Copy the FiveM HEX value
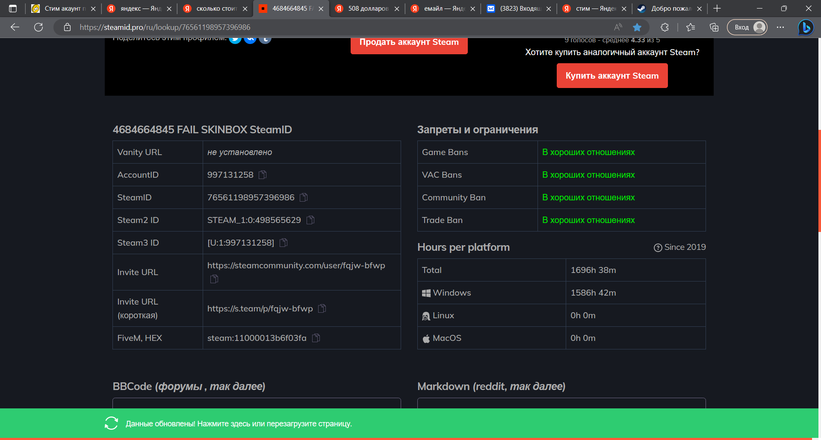 pos(316,338)
